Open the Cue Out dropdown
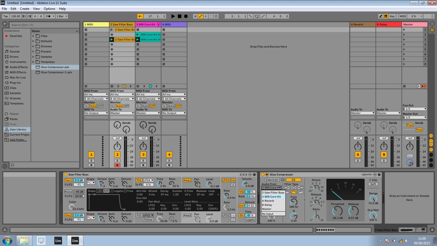The image size is (437, 246). point(415,109)
